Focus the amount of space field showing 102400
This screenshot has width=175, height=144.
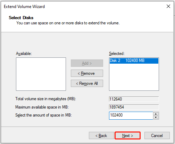[131, 115]
